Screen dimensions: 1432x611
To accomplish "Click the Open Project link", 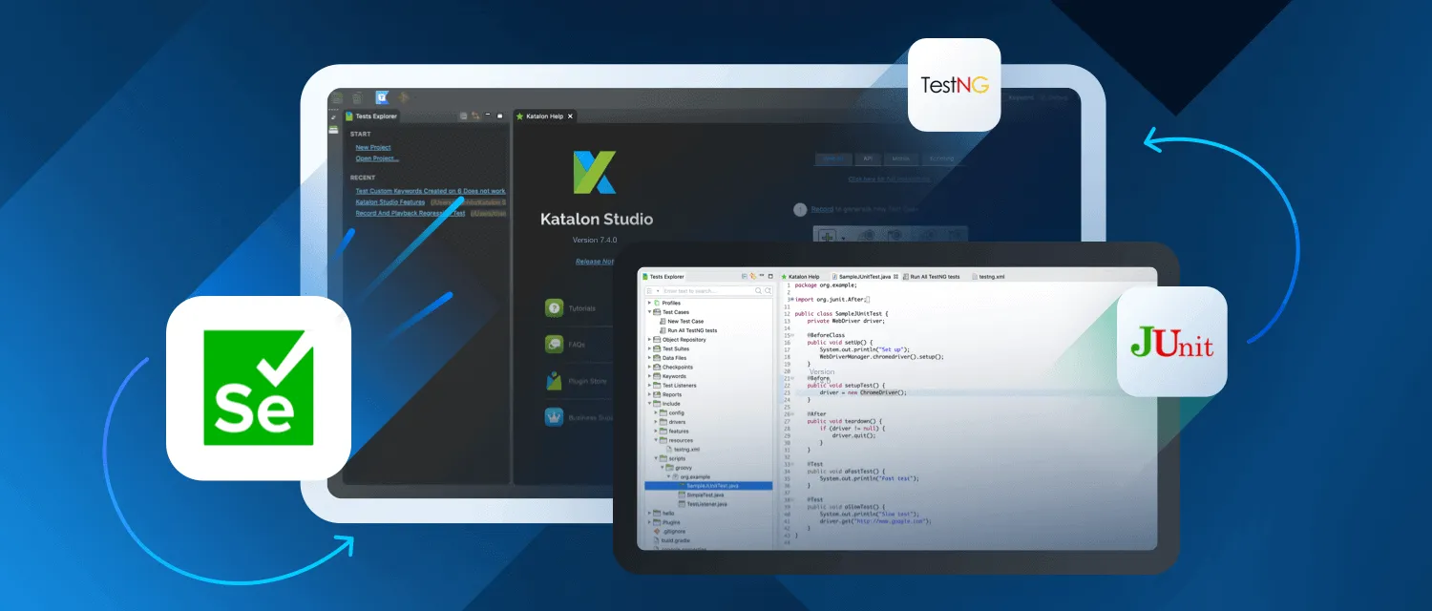I will tap(377, 158).
